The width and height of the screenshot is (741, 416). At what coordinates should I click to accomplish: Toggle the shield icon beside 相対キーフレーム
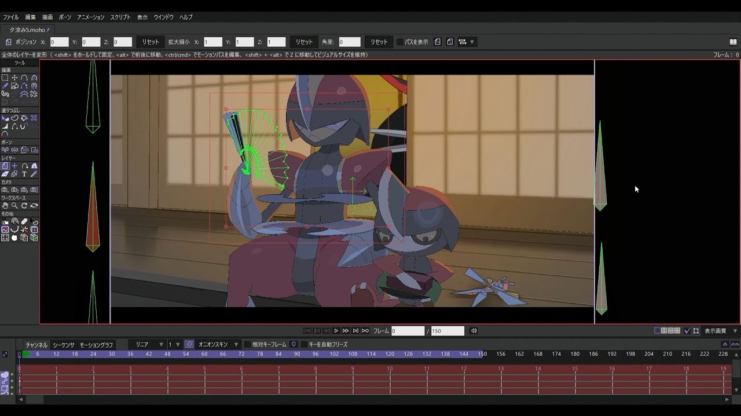click(294, 344)
